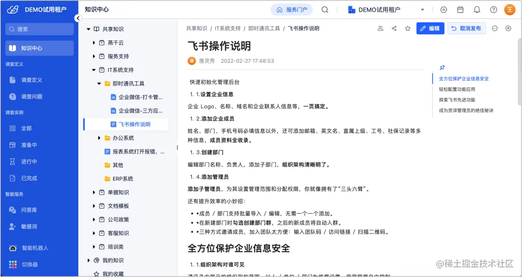The height and width of the screenshot is (277, 522).
Task: Jump to 全方位保护企业信息安全 in outline
Action: click(464, 79)
